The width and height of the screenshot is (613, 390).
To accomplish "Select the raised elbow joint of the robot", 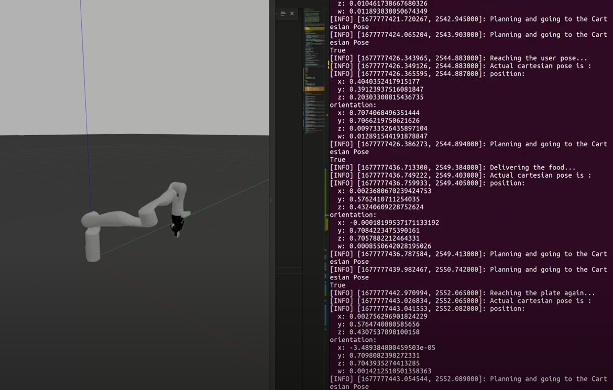I will point(178,190).
